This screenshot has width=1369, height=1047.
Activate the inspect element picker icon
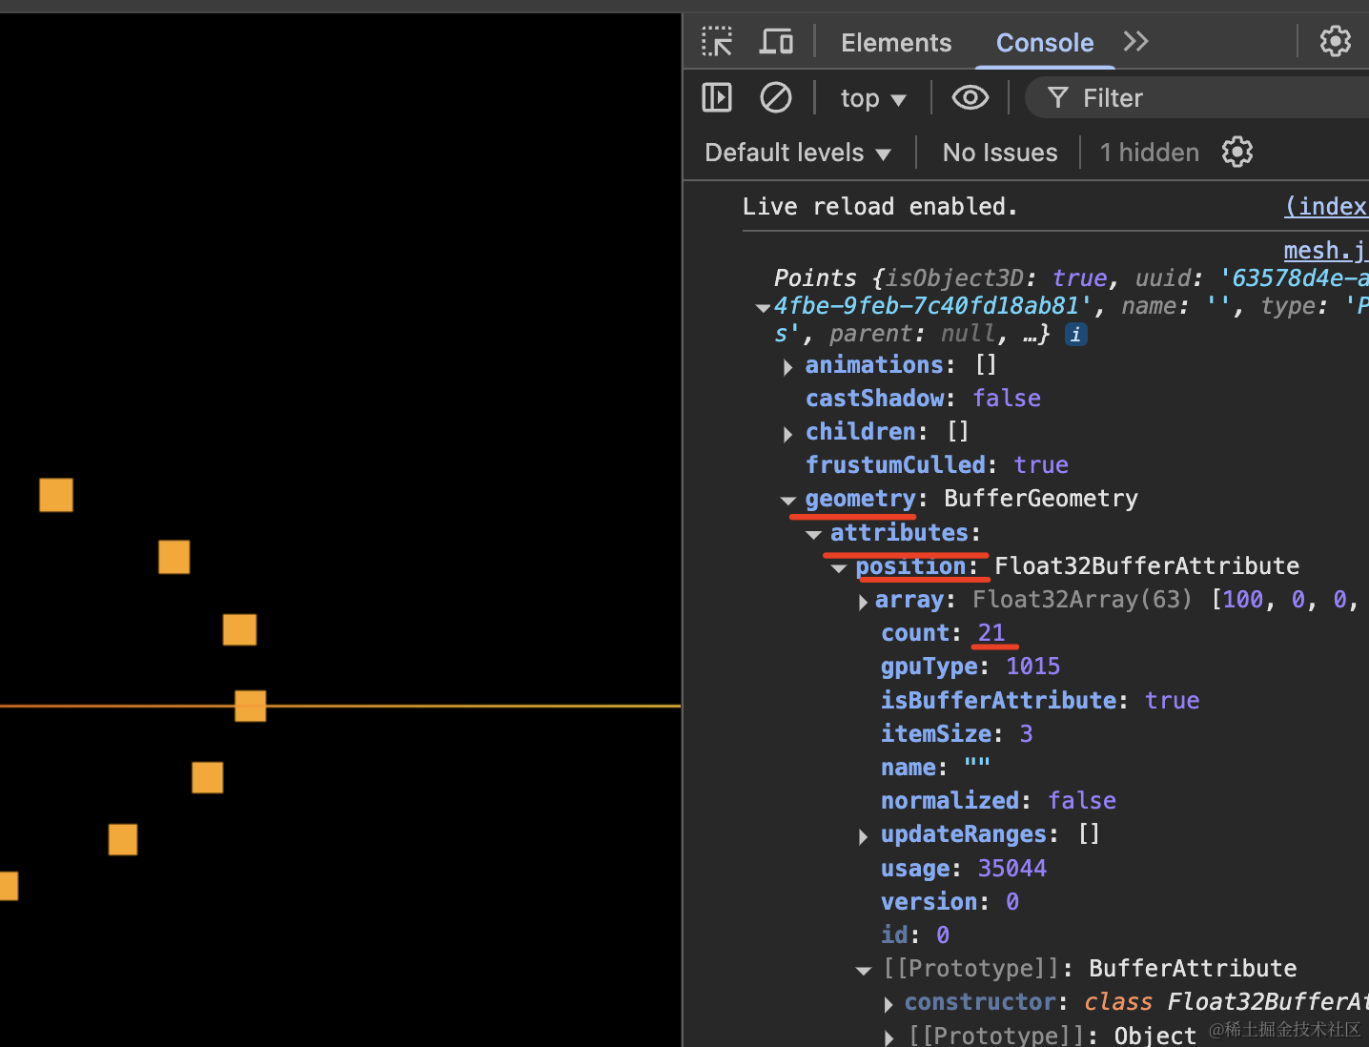[x=717, y=42]
